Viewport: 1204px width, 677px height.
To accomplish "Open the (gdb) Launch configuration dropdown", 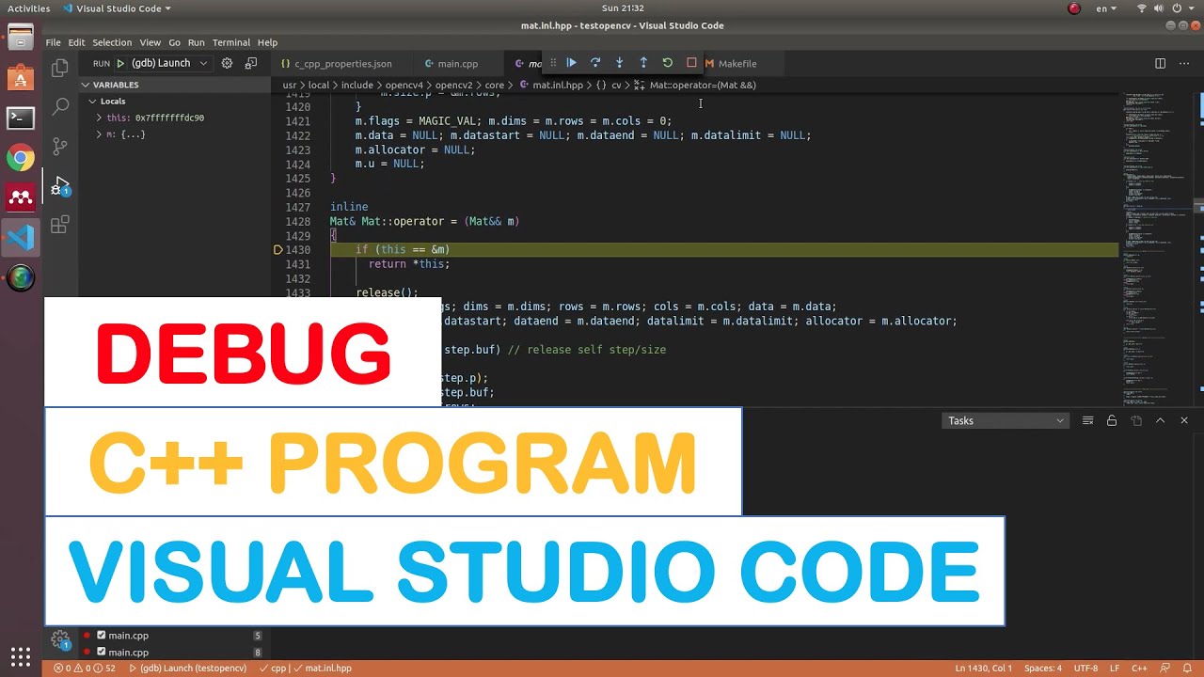I will pos(168,63).
